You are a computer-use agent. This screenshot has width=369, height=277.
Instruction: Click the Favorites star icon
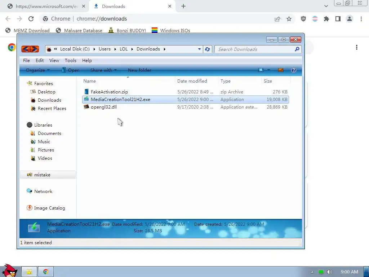[30, 83]
